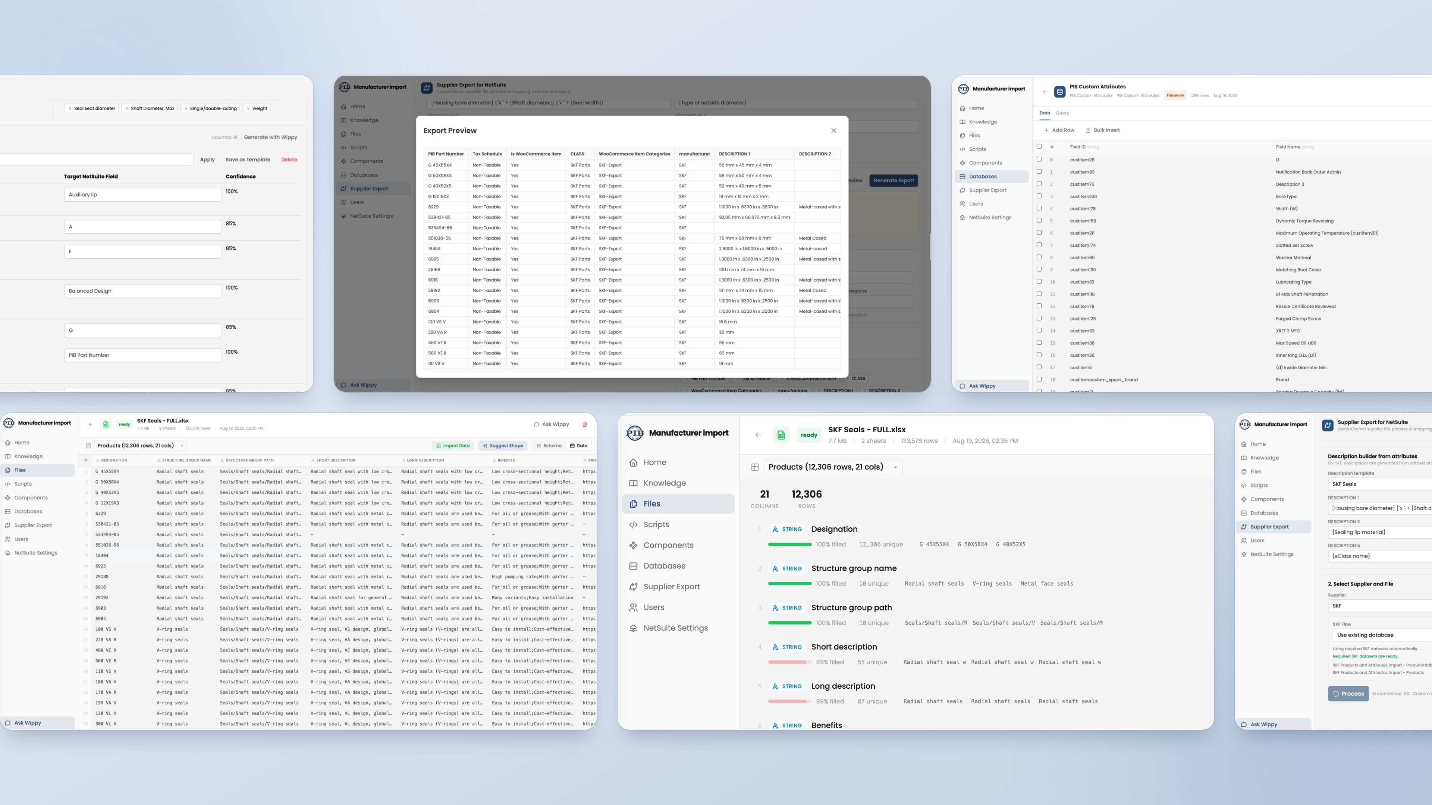The width and height of the screenshot is (1432, 805).
Task: Click the Designation 100% filled progress bar
Action: point(789,544)
